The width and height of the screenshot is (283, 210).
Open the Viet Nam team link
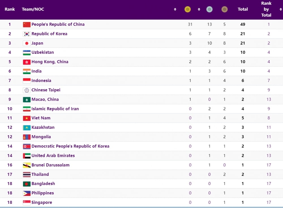click(41, 118)
